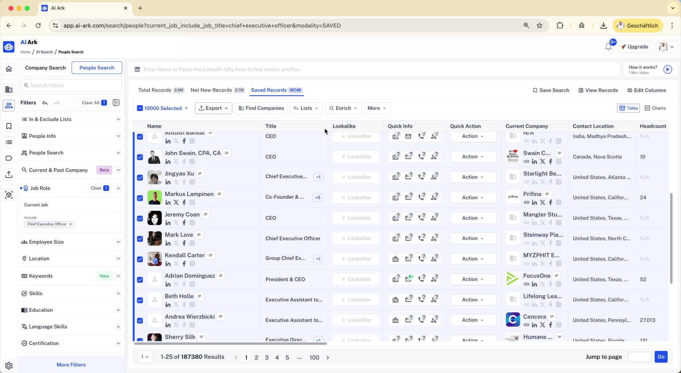The height and width of the screenshot is (373, 681).
Task: Click the undo filter arrow icon
Action: tap(45, 103)
